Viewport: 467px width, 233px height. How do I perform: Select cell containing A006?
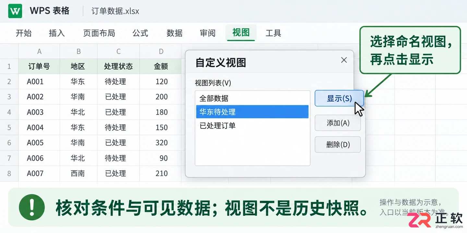[39, 158]
